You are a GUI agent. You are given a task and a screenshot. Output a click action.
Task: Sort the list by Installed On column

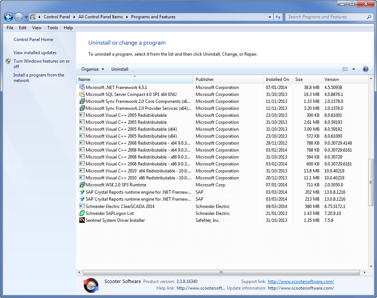point(278,79)
